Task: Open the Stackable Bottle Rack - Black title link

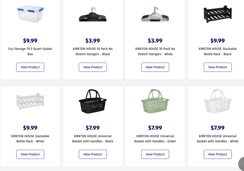Action: pyautogui.click(x=218, y=51)
